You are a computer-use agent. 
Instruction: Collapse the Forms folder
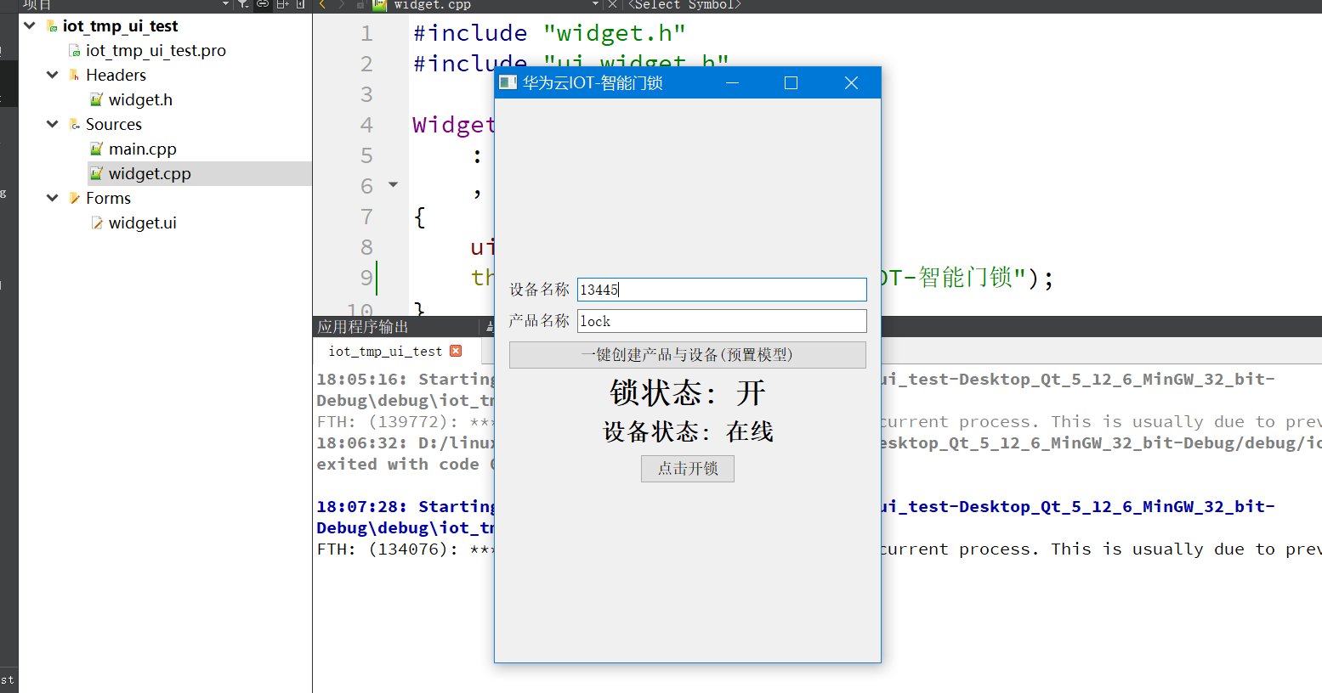(53, 198)
